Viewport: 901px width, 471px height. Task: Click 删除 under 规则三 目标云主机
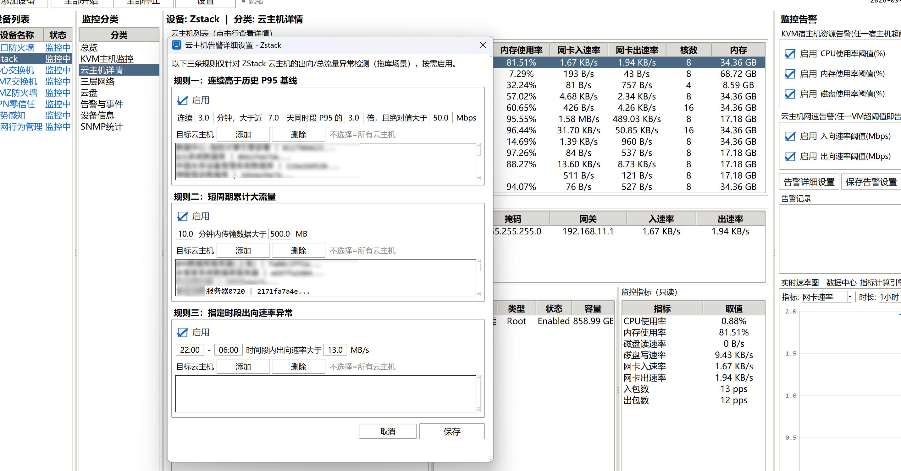[298, 367]
